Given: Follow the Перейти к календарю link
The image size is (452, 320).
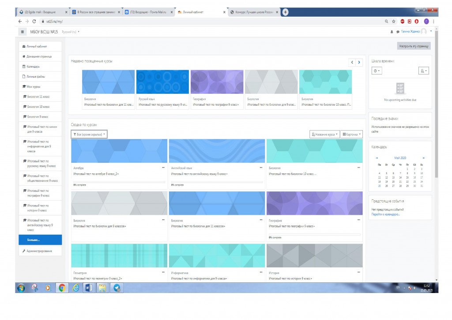Looking at the screenshot, I should [x=385, y=214].
